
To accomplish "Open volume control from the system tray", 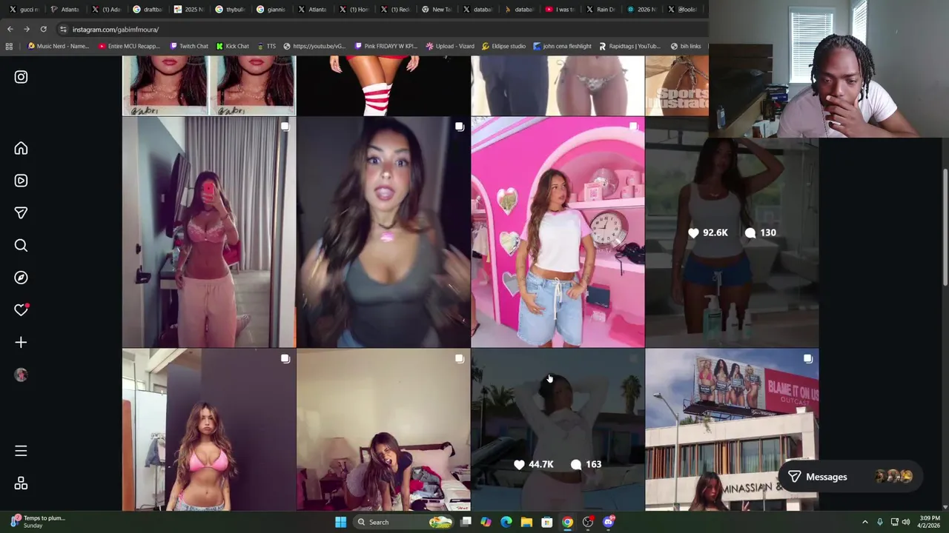I will pyautogui.click(x=905, y=523).
